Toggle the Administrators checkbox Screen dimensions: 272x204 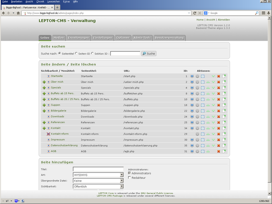129,173
